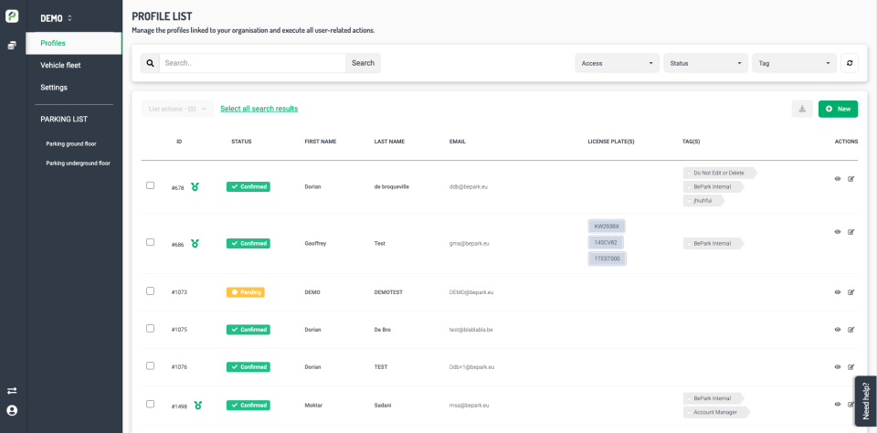Open the DEMO organisation switcher
Image resolution: width=877 pixels, height=433 pixels.
[56, 18]
